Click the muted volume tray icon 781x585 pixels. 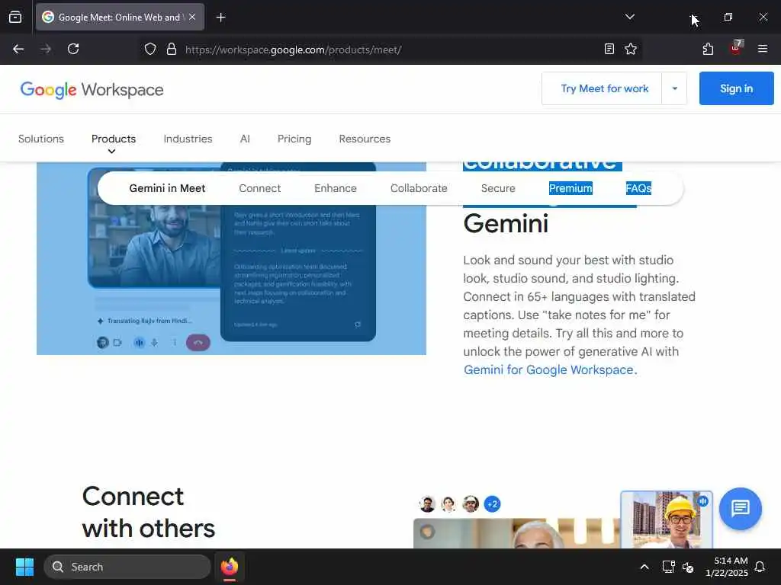click(688, 567)
